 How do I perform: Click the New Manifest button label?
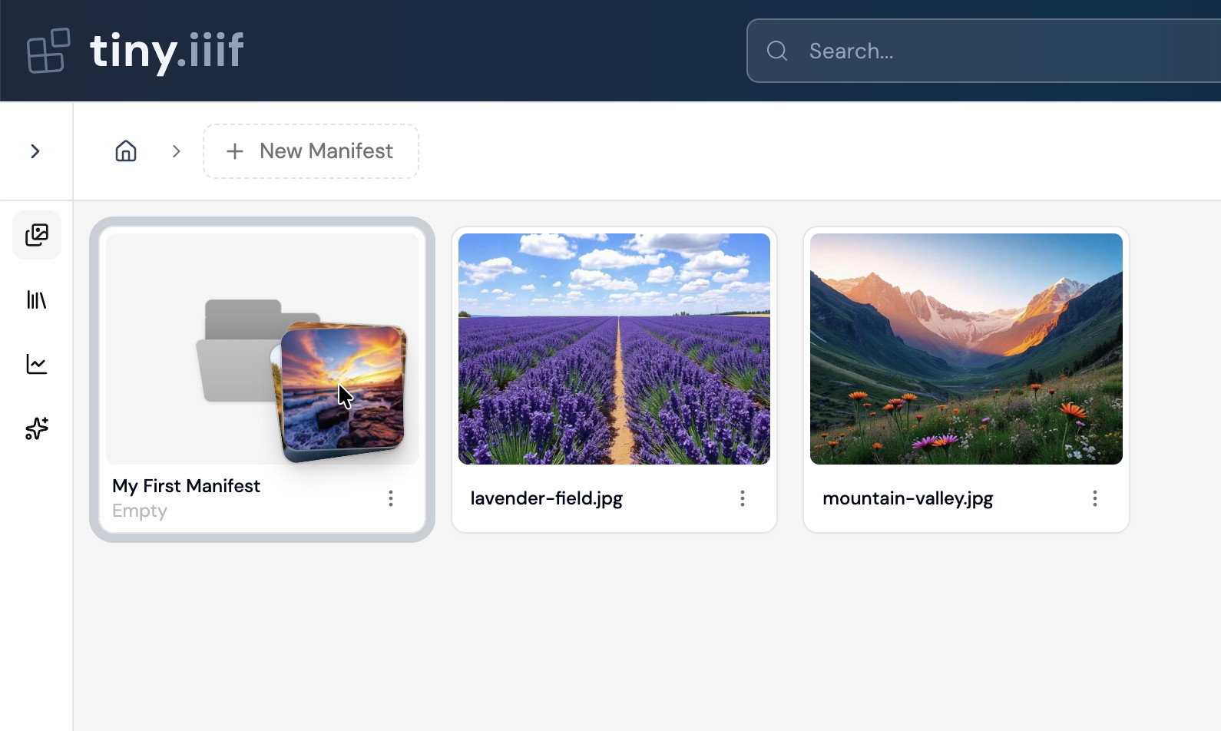coord(326,151)
